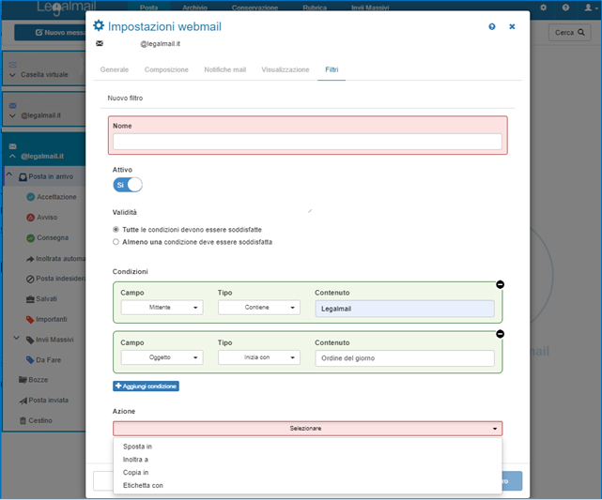Image resolution: width=602 pixels, height=500 pixels.
Task: Click the help question mark icon in dialog
Action: (x=492, y=27)
